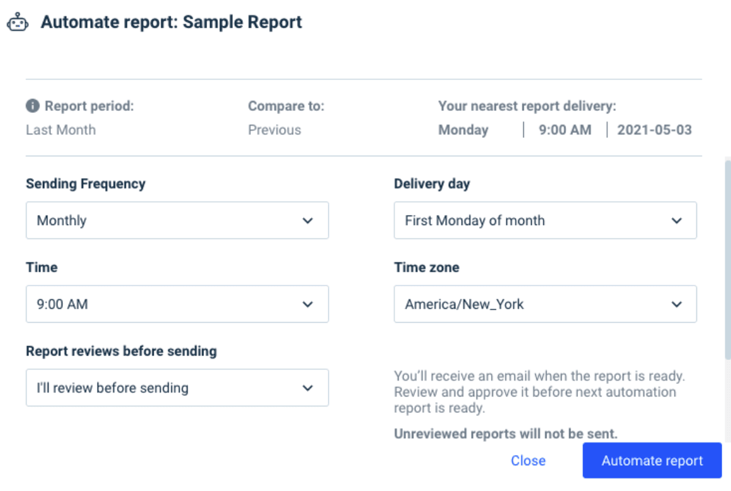This screenshot has height=491, width=731.
Task: Click the Automate report button
Action: coord(651,461)
